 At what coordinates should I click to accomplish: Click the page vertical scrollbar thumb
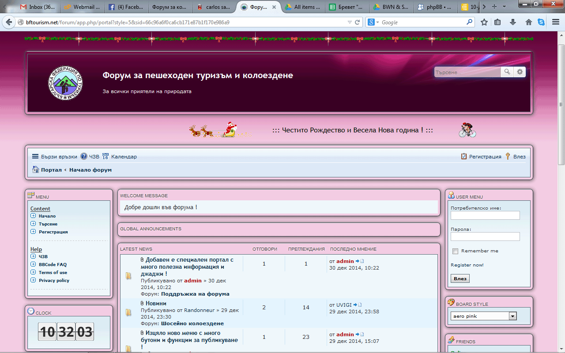click(561, 104)
